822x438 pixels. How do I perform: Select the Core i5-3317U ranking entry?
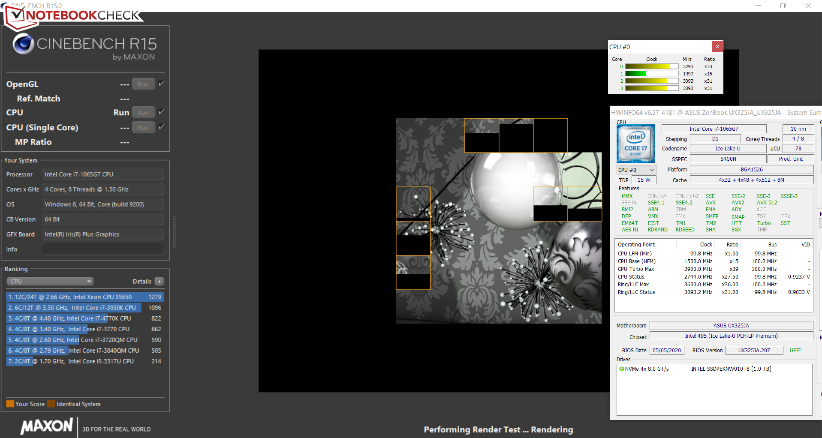click(x=84, y=361)
